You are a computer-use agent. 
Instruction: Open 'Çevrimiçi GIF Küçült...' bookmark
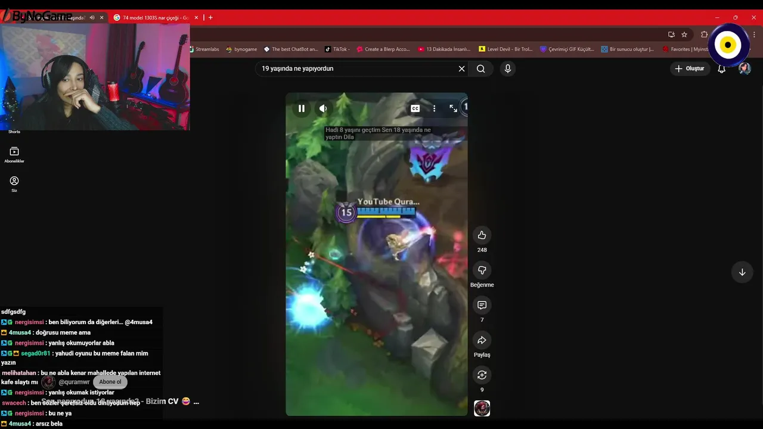pos(567,49)
